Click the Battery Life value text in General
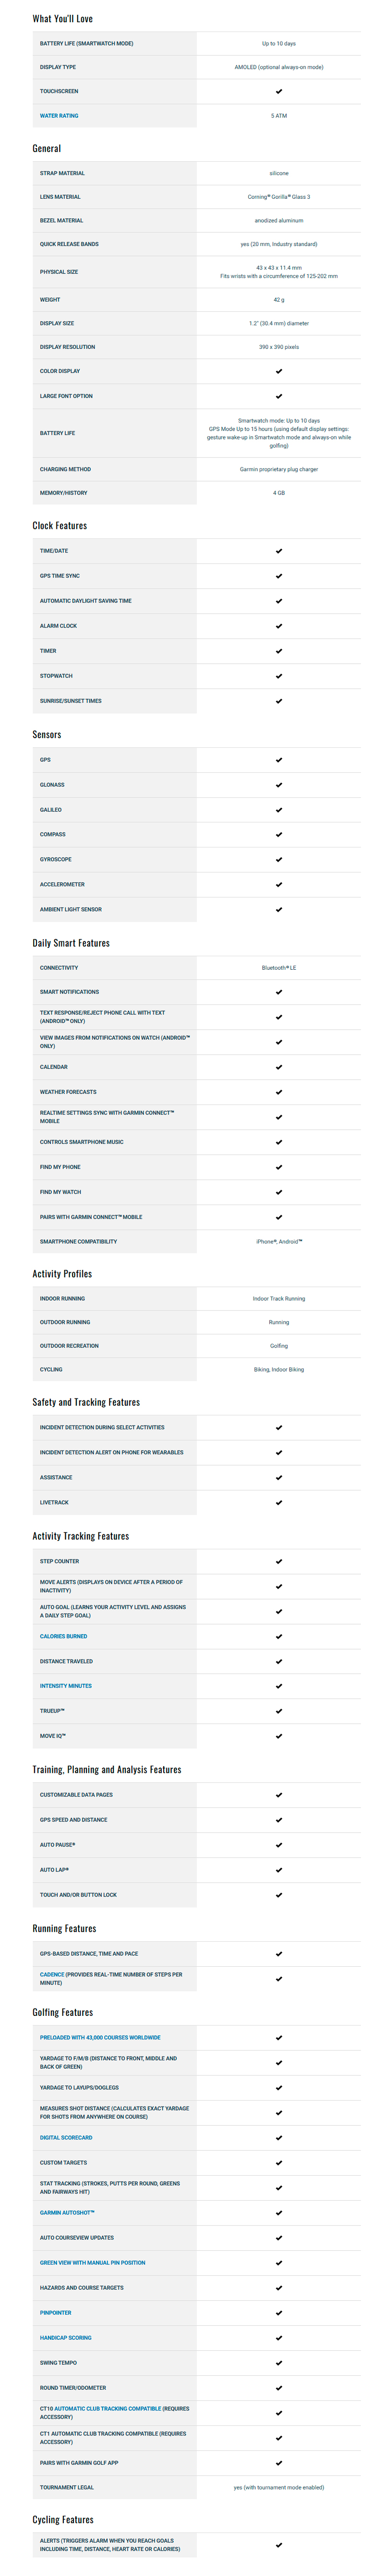384x2576 pixels. click(278, 433)
